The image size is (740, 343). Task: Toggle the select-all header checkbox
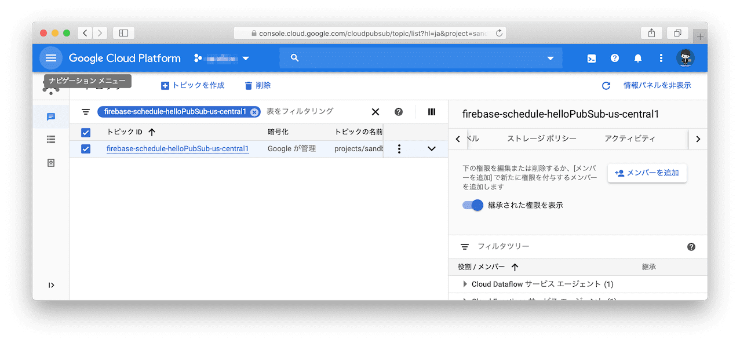click(x=86, y=132)
